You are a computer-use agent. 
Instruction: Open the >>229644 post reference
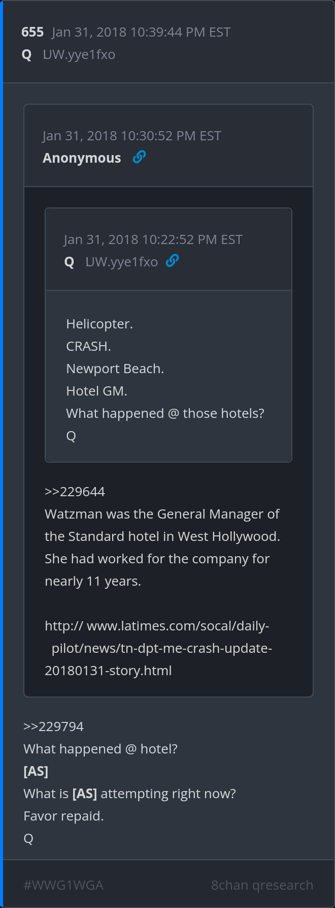point(75,492)
